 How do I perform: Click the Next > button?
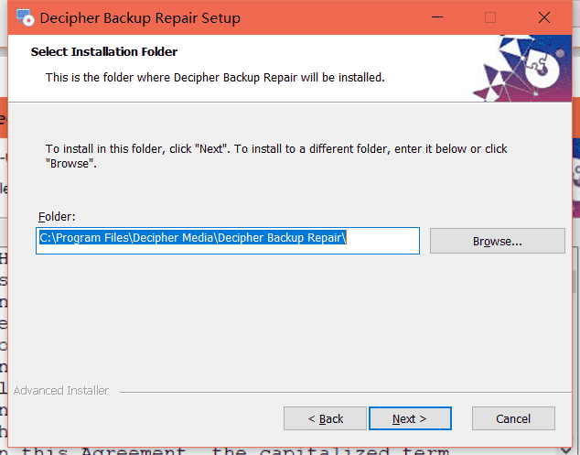pos(410,418)
